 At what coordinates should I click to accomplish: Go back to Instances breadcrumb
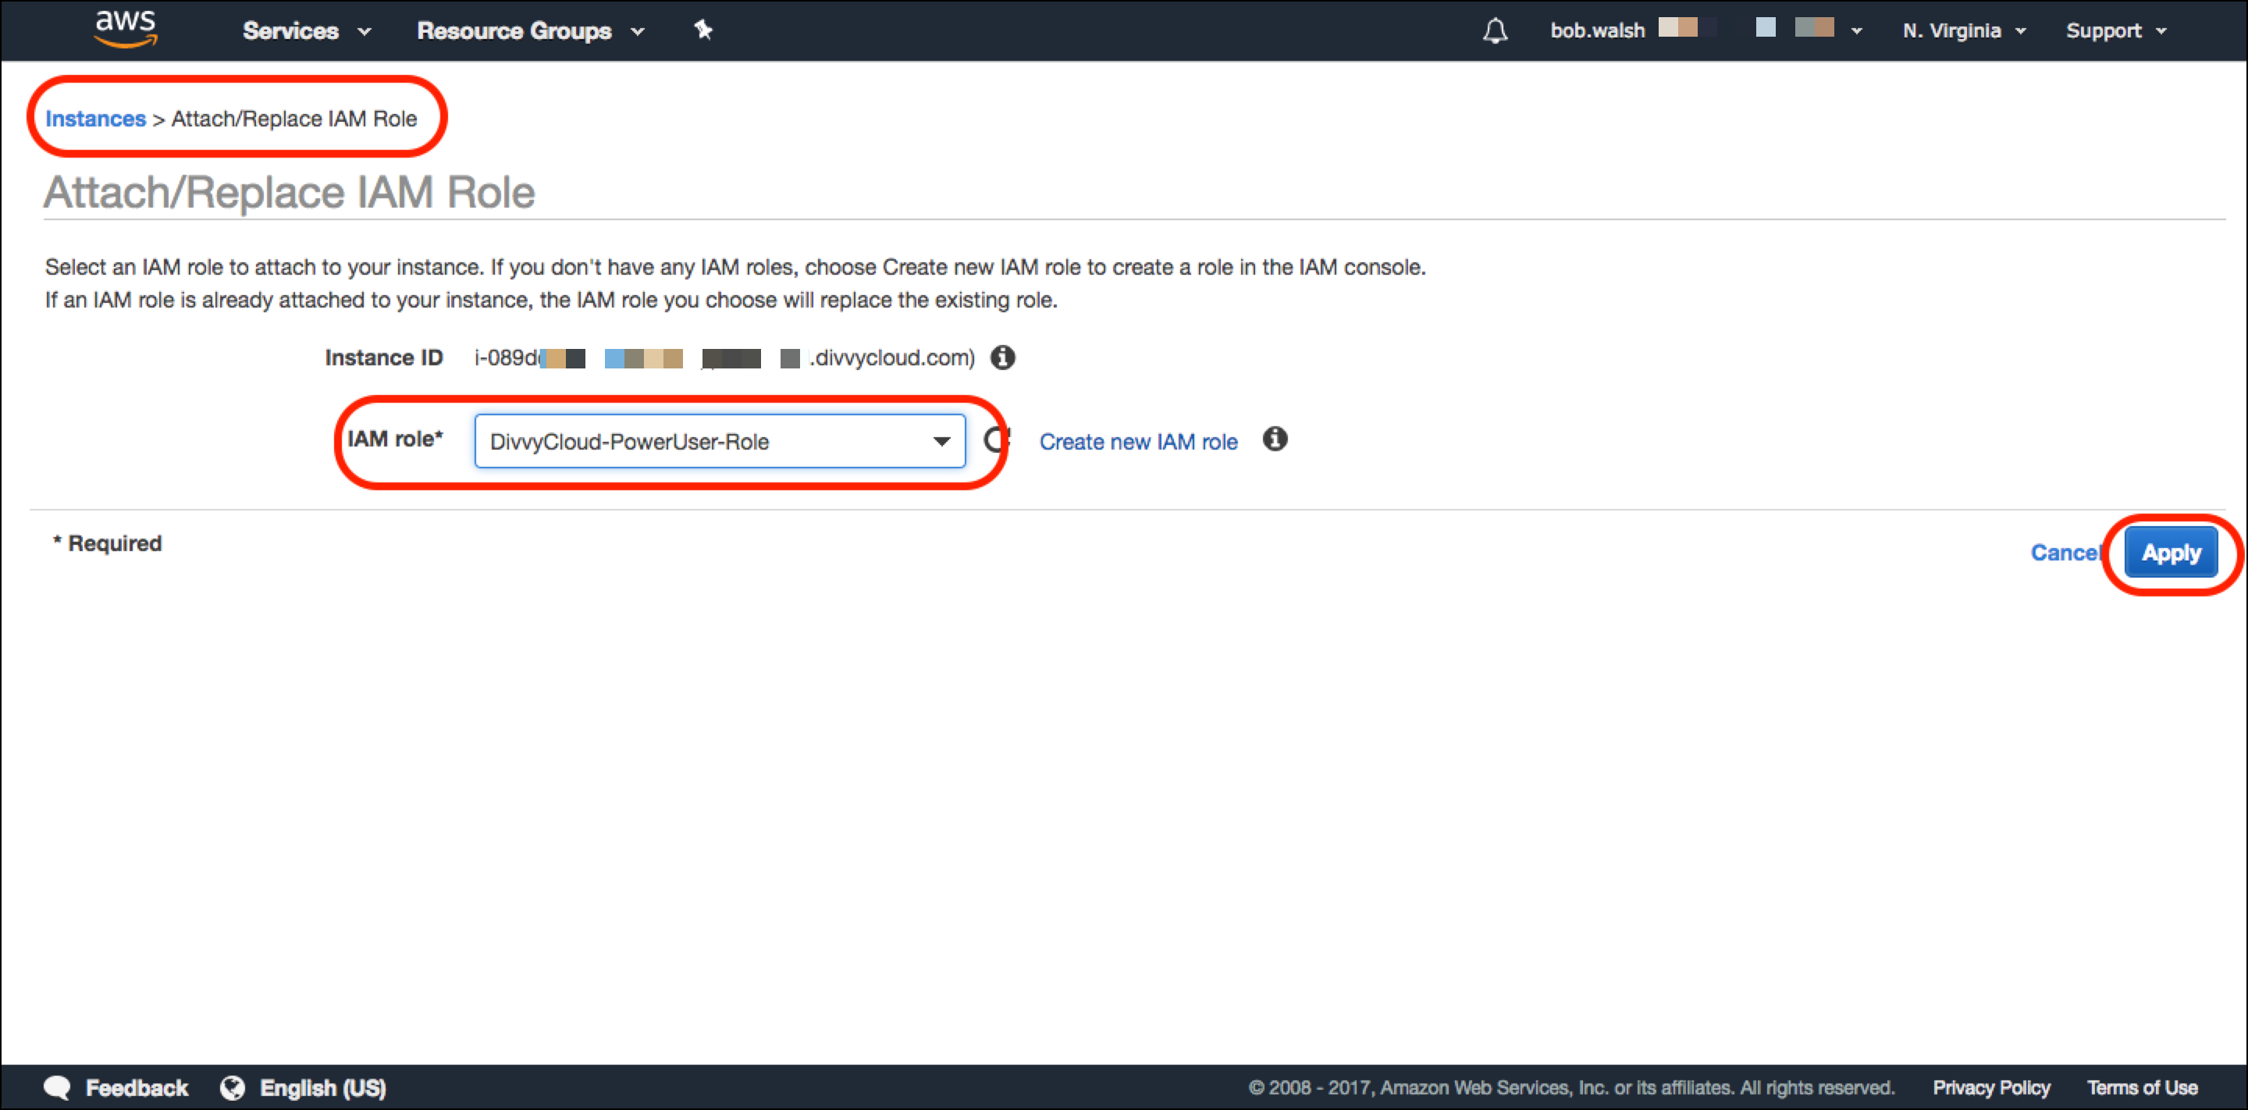[x=95, y=119]
